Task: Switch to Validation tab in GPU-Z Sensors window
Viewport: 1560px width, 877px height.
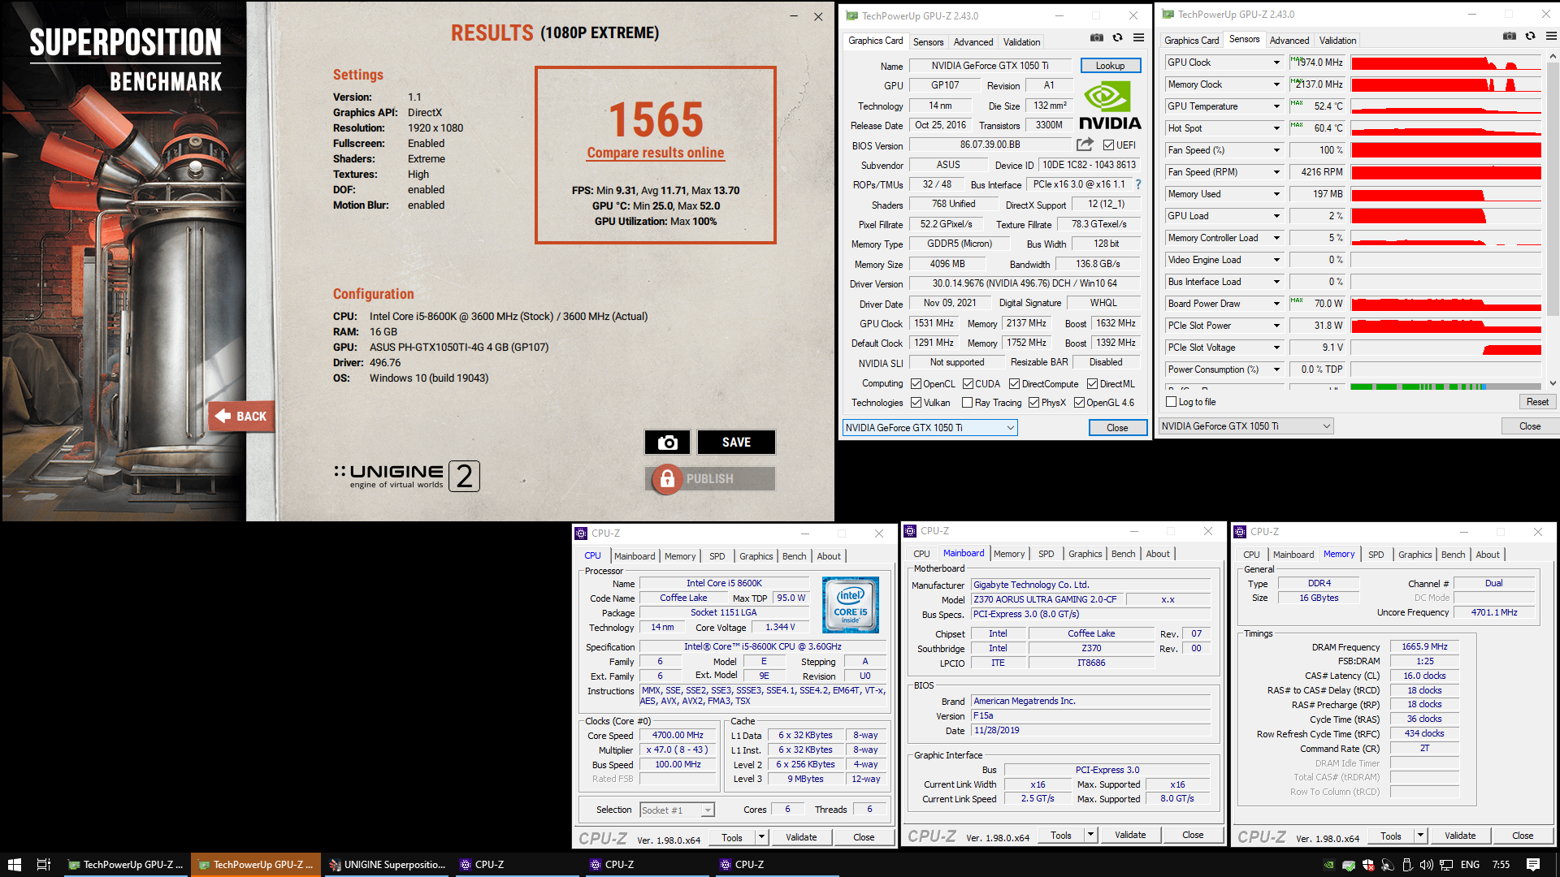Action: click(1337, 41)
